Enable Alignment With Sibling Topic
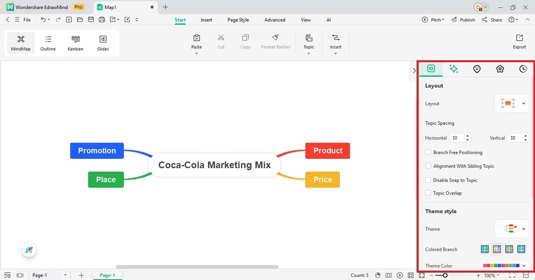Screen dimensions: 535x280 [428, 166]
